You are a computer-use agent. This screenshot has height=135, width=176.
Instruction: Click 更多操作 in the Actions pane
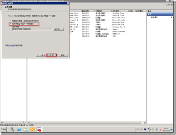tap(154, 17)
